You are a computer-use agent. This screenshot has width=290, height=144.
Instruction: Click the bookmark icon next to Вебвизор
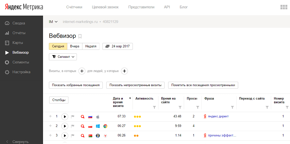pos(80,36)
